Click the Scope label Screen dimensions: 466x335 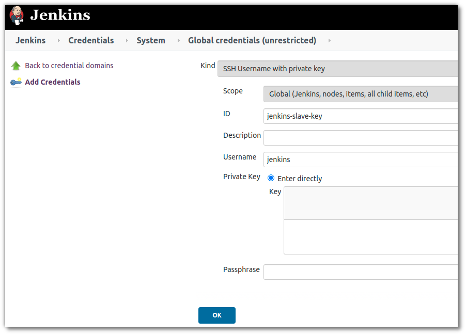[x=232, y=91]
